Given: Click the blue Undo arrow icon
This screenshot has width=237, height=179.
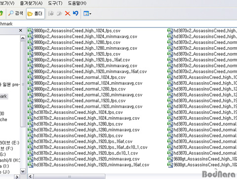Looking at the screenshot, I should (x=76, y=13).
